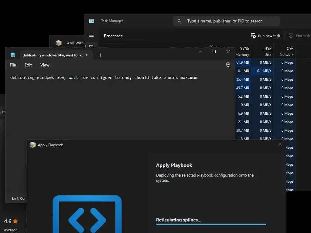Image resolution: width=311 pixels, height=233 pixels.
Task: Close the Apply Playbook dialog
Action: pyautogui.click(x=280, y=144)
